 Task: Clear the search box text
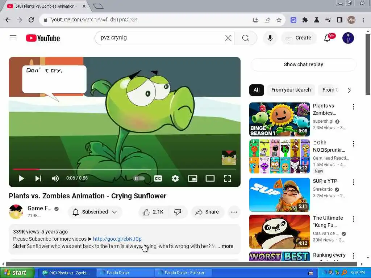[x=228, y=38]
